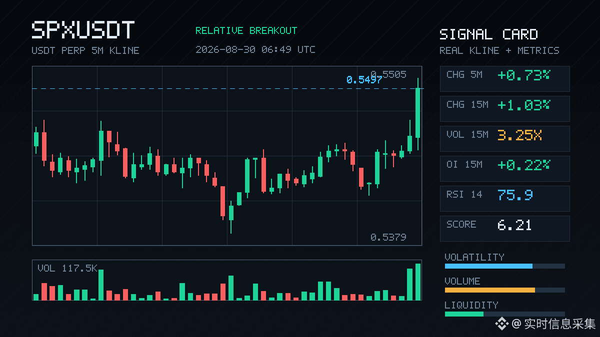This screenshot has width=600, height=337.
Task: Select the SCORE 6.21 metric card
Action: coord(505,229)
